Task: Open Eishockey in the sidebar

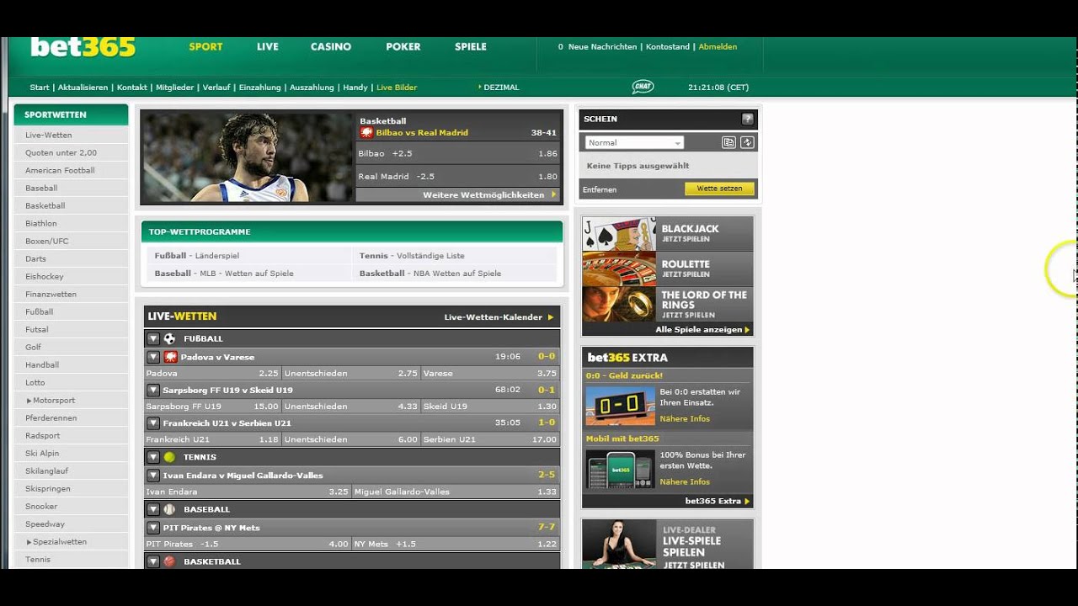Action: click(45, 276)
